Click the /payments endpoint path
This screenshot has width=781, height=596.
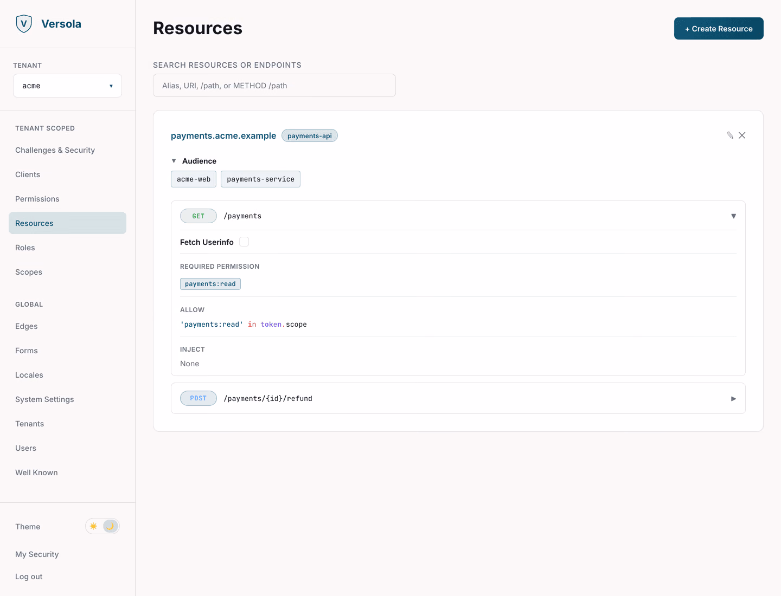pos(242,216)
